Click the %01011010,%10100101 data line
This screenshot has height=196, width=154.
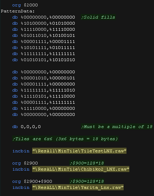click(x=44, y=35)
